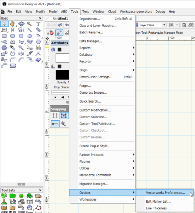Click the Basic palette expand arrow bar
Screen dimensions: 195x213
21,184
